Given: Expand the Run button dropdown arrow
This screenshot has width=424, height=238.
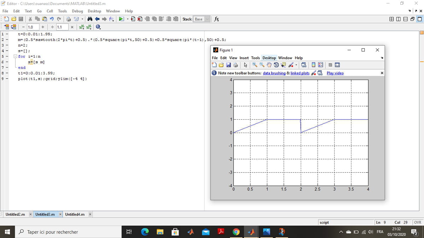Looking at the screenshot, I should 127,19.
